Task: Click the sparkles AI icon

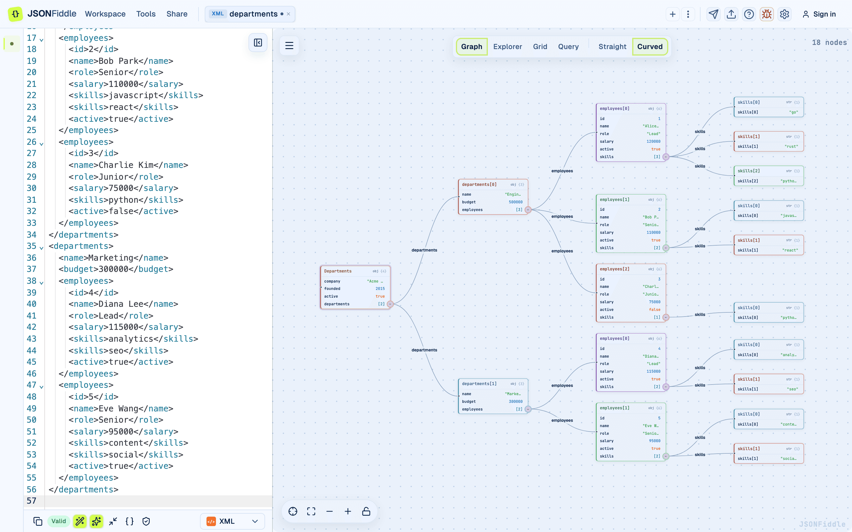Action: (96, 521)
